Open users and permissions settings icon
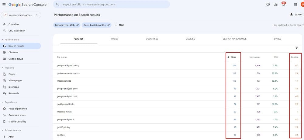The width and height of the screenshot is (304, 140). pyautogui.click(x=276, y=4)
